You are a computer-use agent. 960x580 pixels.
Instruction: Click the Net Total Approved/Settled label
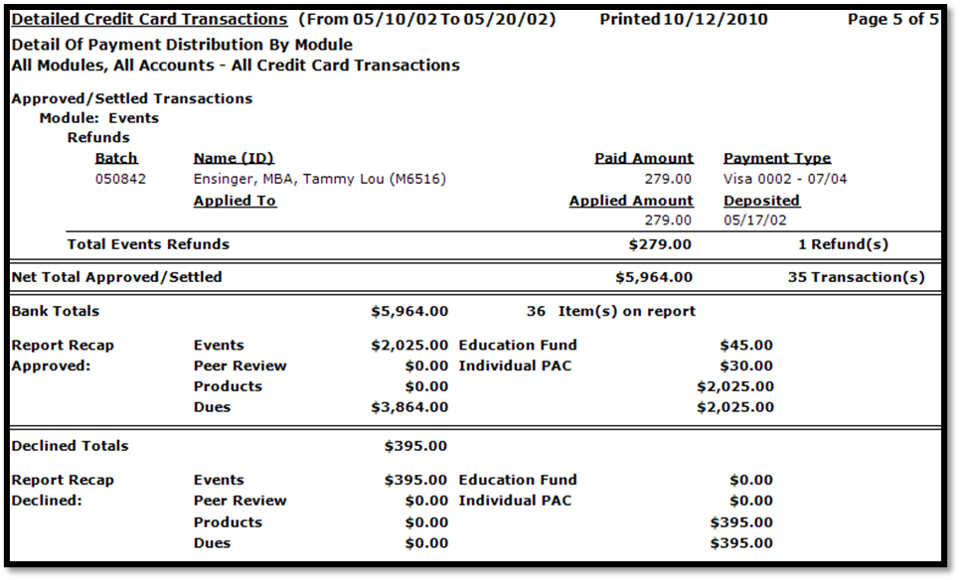tap(116, 277)
